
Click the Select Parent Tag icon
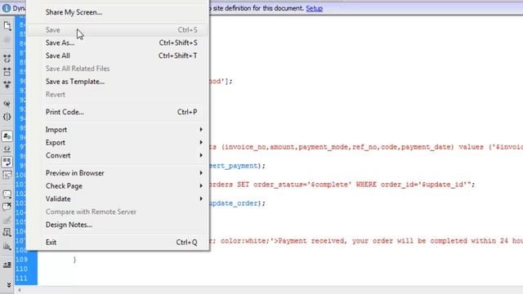(7, 104)
